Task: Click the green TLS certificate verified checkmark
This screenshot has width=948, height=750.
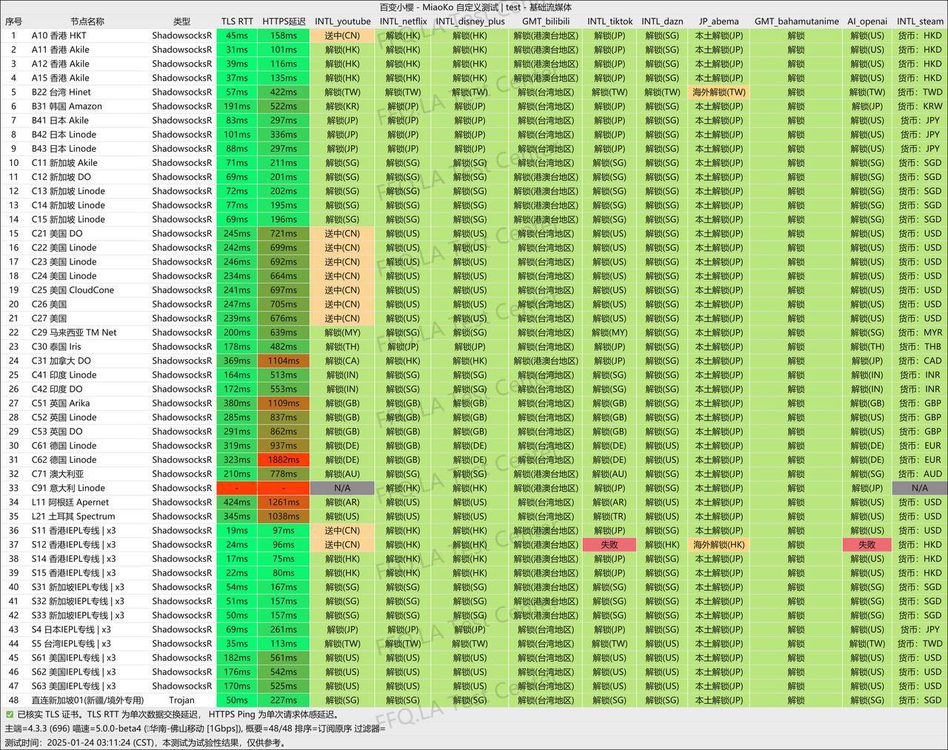Action: point(10,714)
